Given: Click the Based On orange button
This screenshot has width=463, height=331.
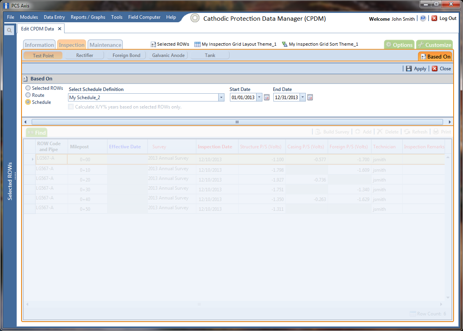Looking at the screenshot, I should click(436, 57).
